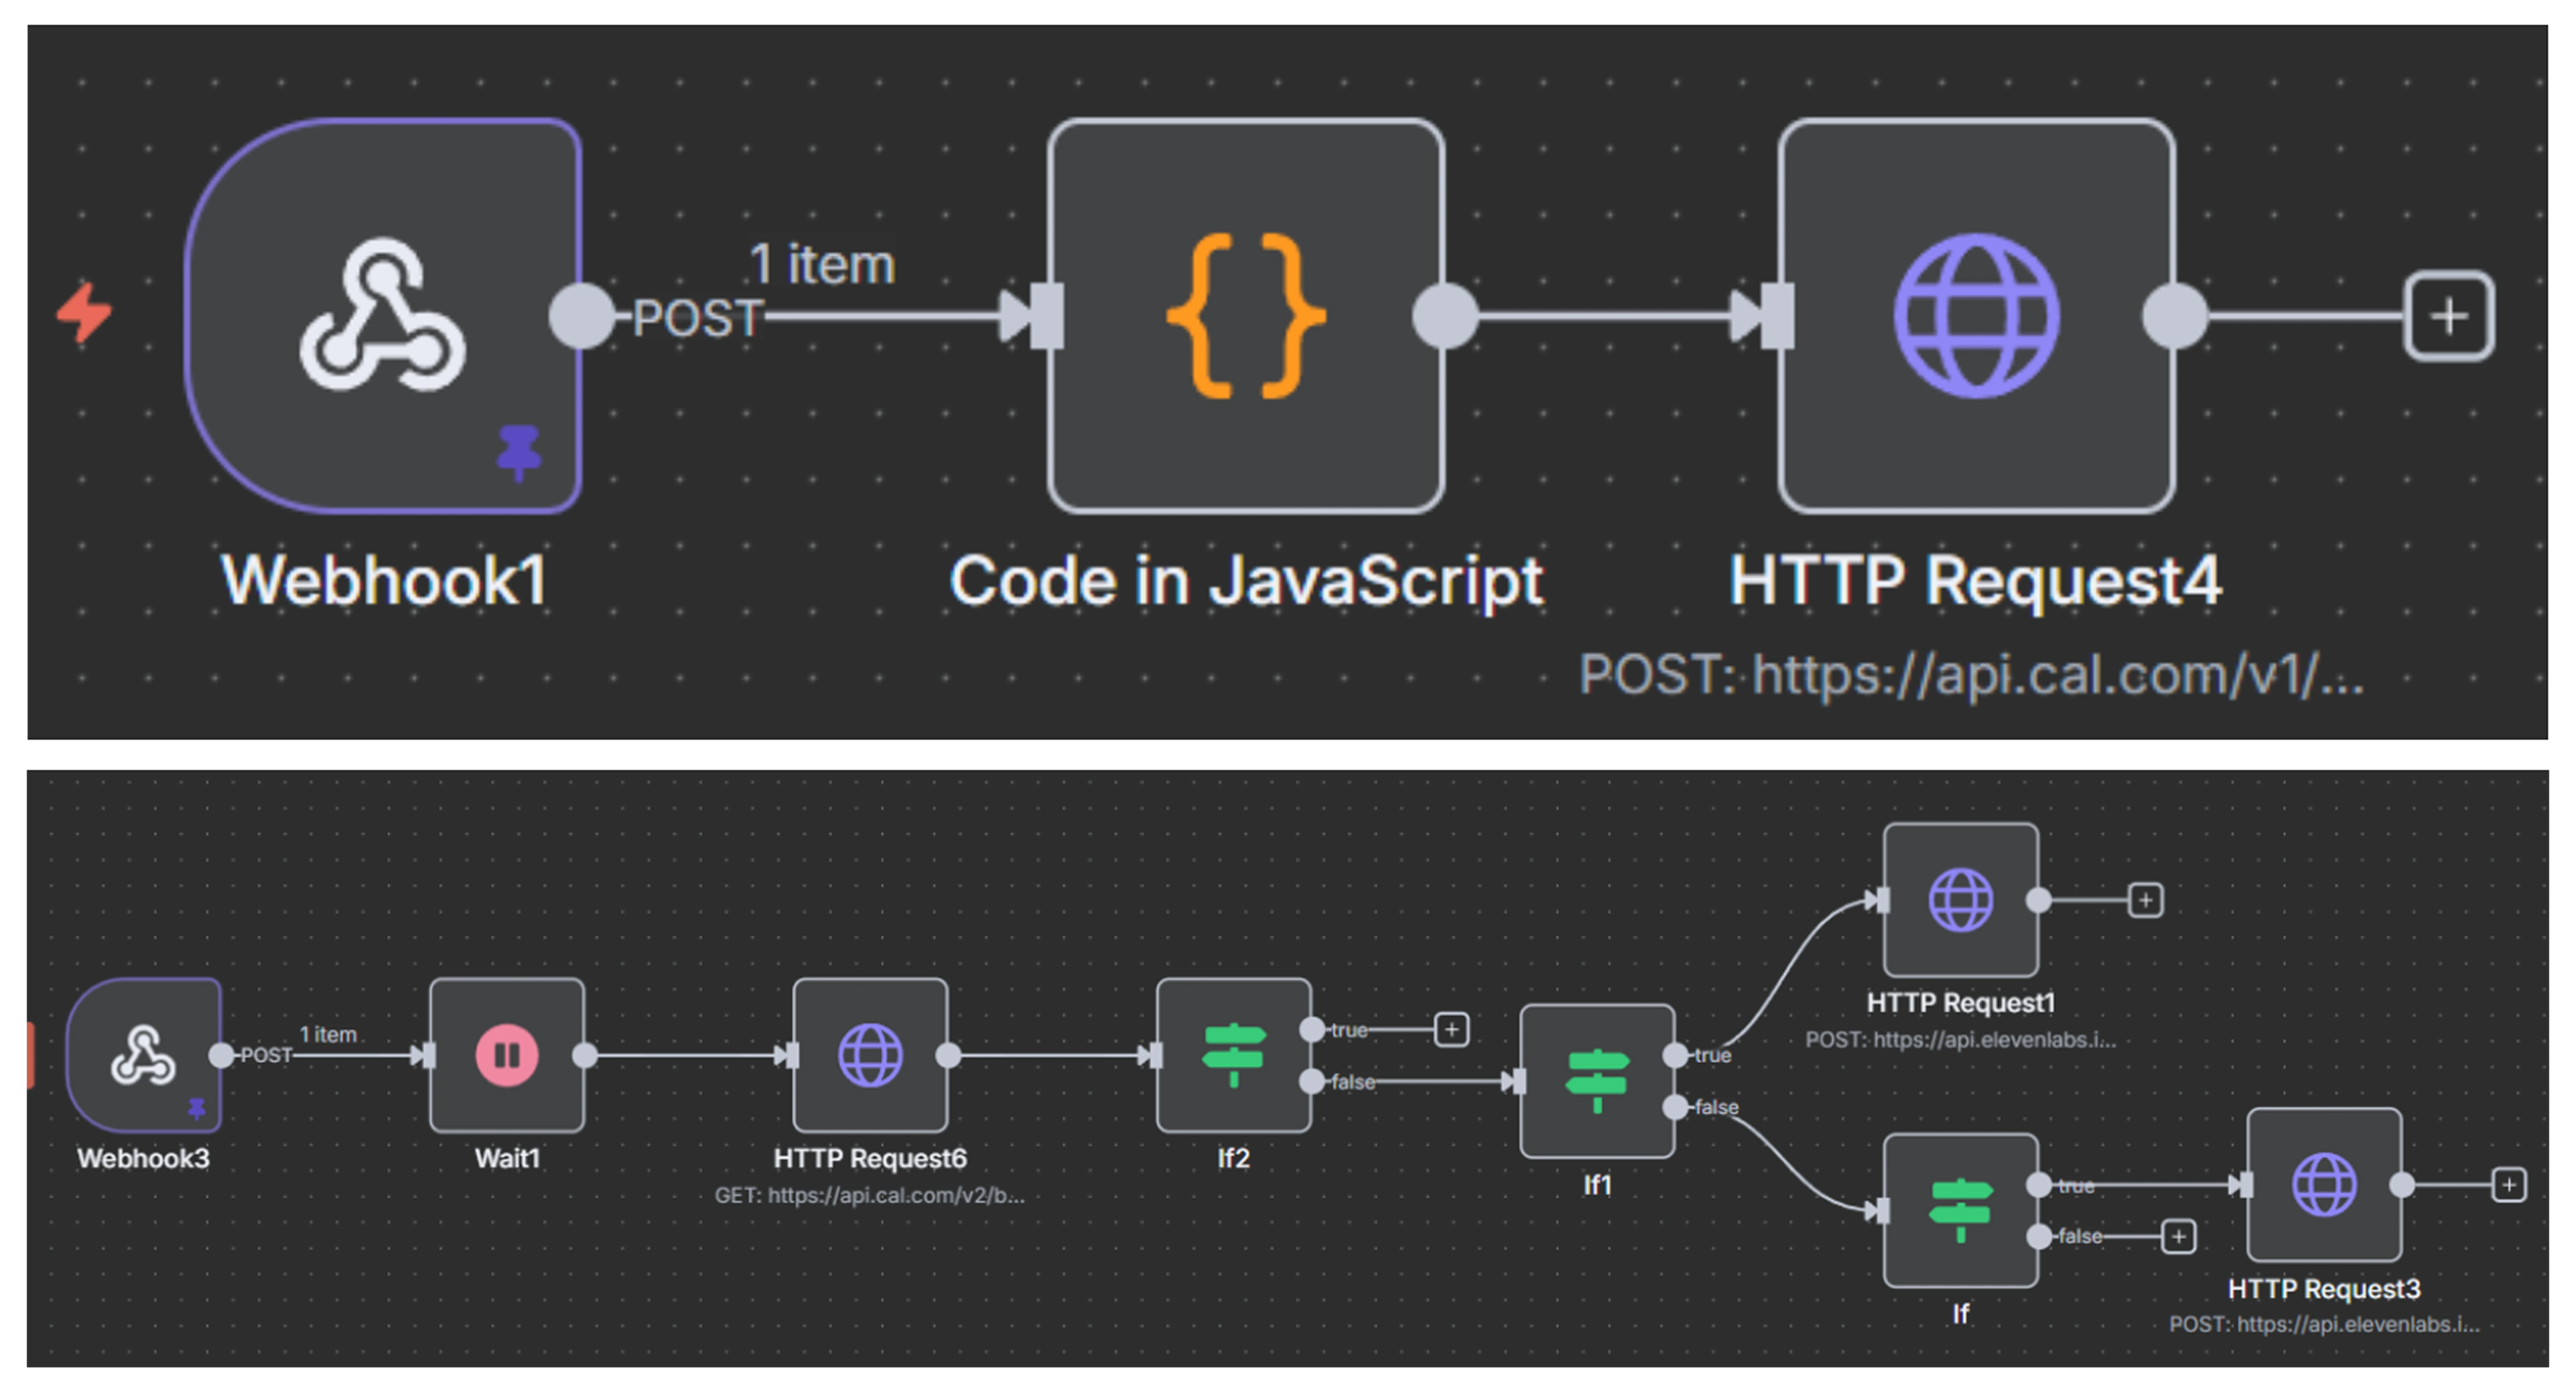Select the Webhook3 trigger node
This screenshot has height=1392, width=2576.
click(143, 1055)
